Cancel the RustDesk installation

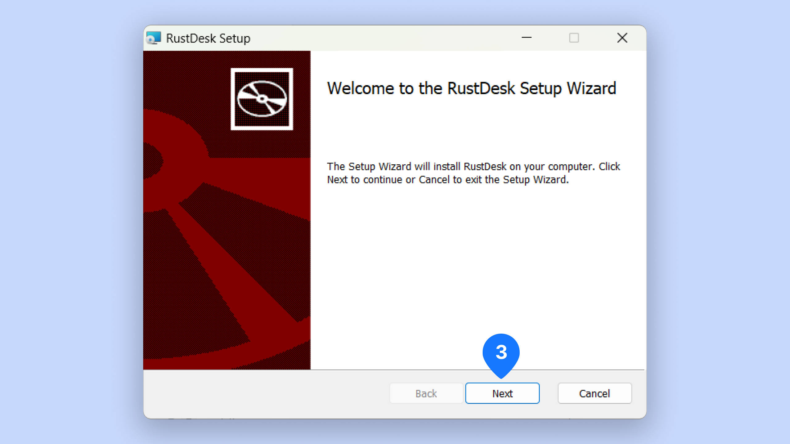[x=594, y=393]
